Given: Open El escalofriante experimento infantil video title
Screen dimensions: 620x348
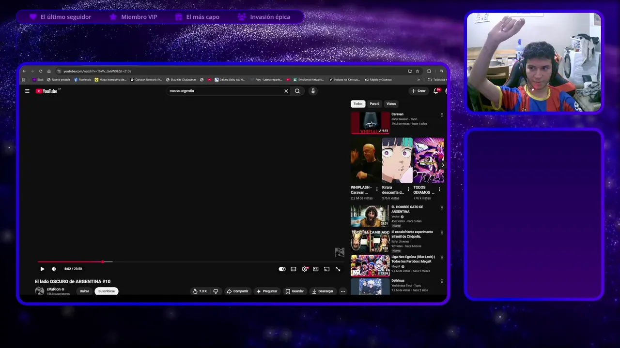Looking at the screenshot, I should 412,234.
